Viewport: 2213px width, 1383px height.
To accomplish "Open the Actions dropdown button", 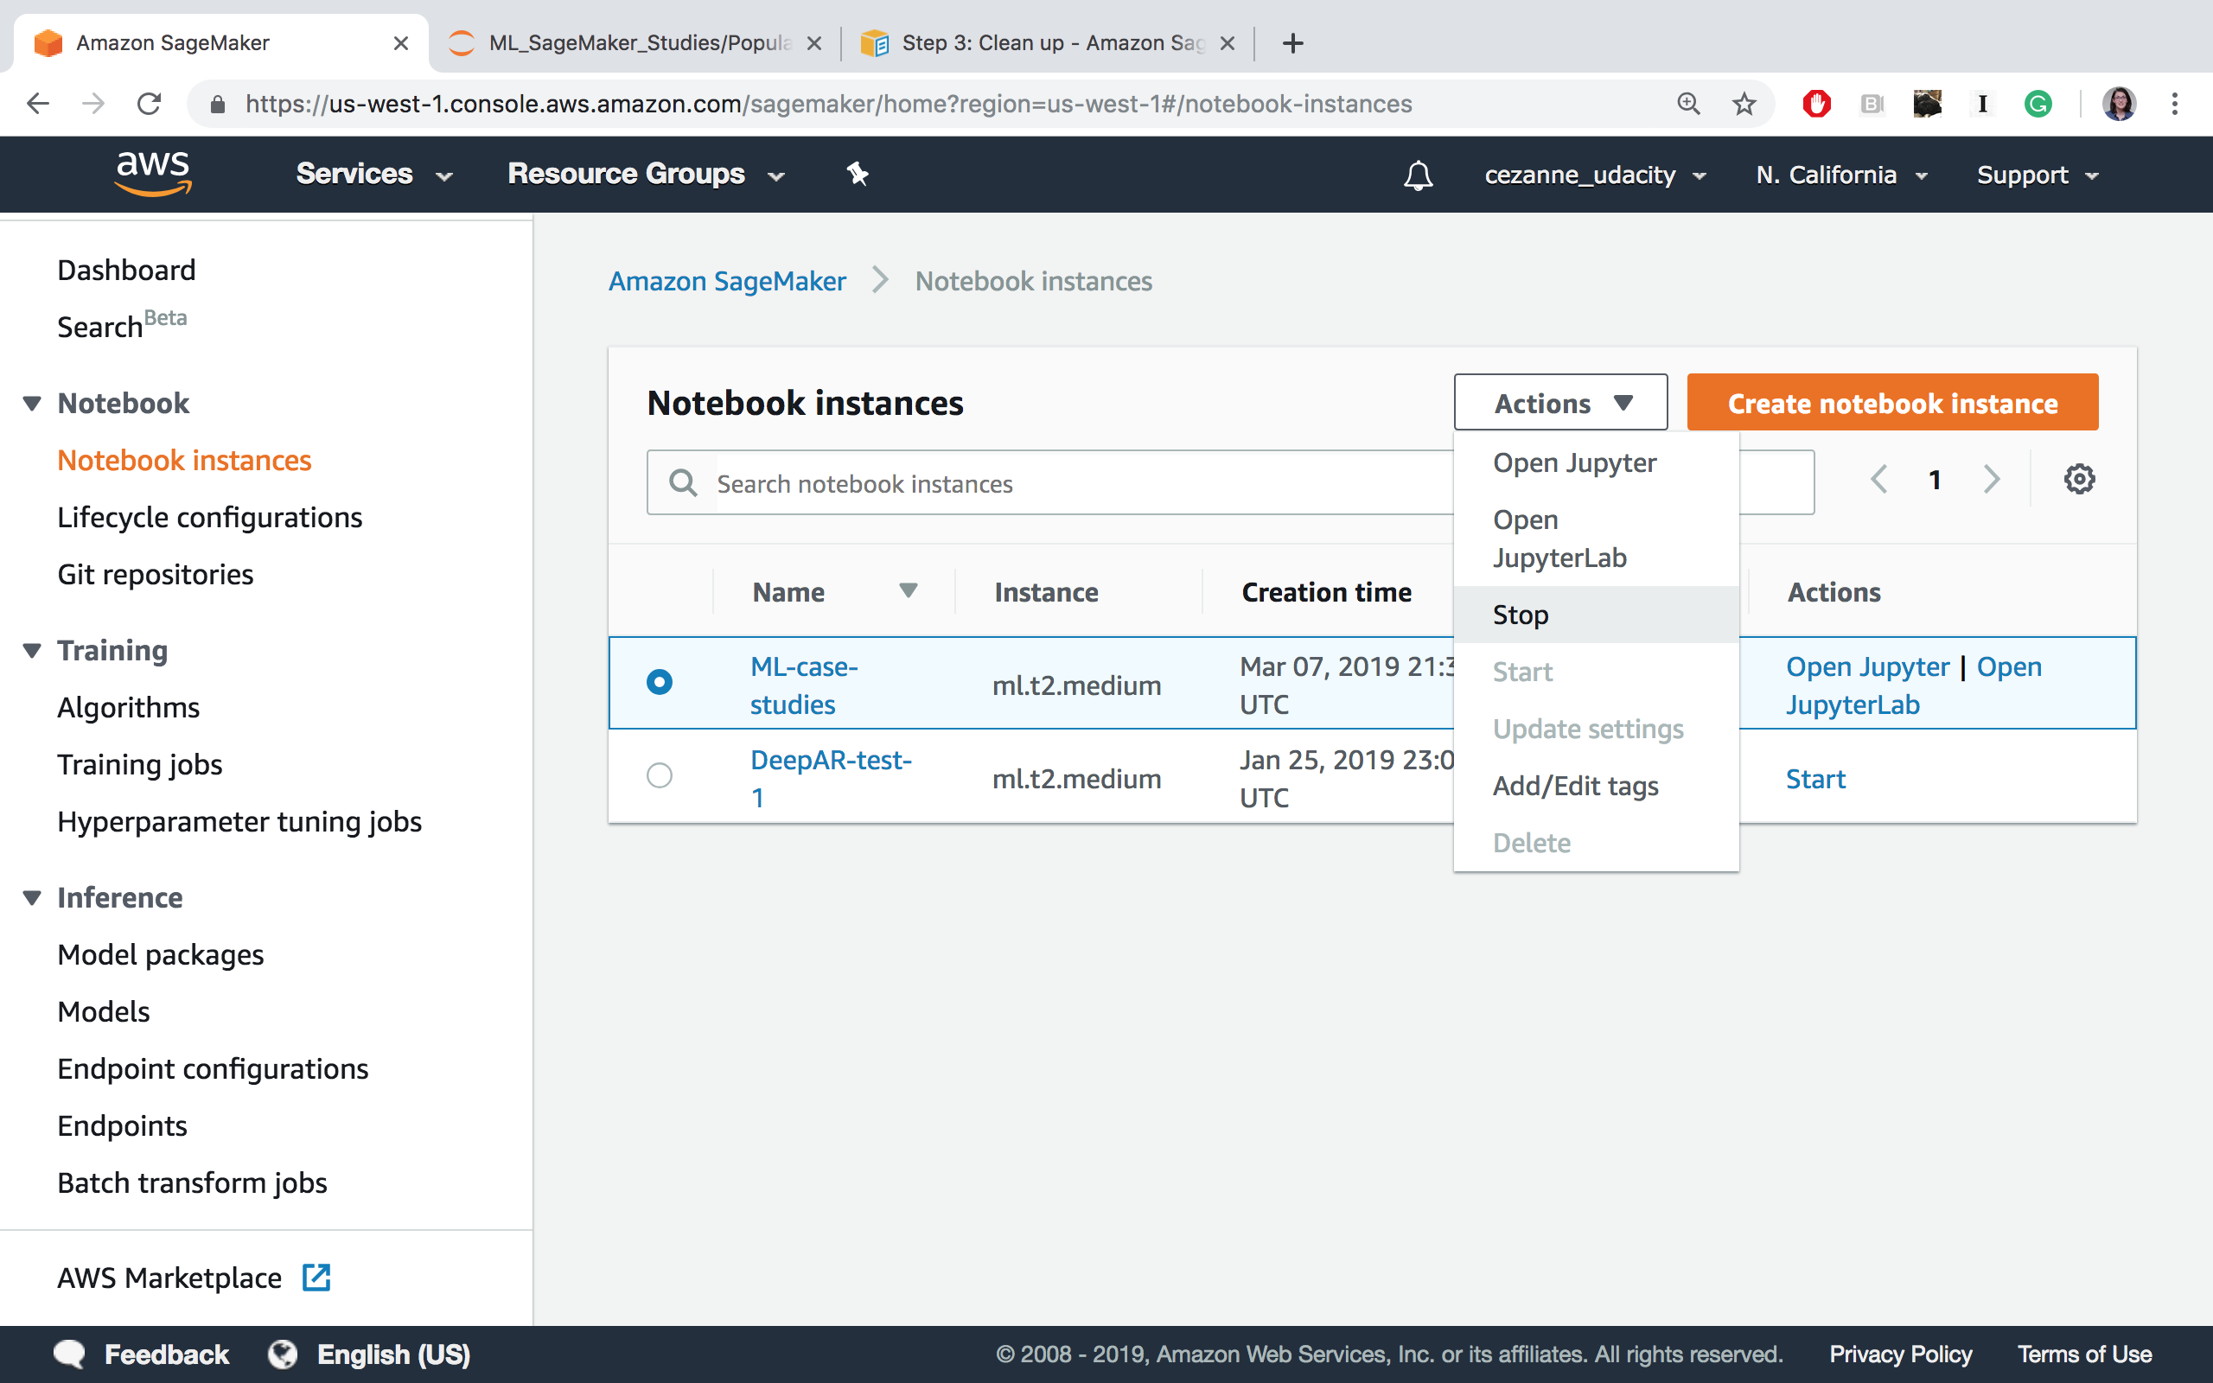I will (1560, 403).
